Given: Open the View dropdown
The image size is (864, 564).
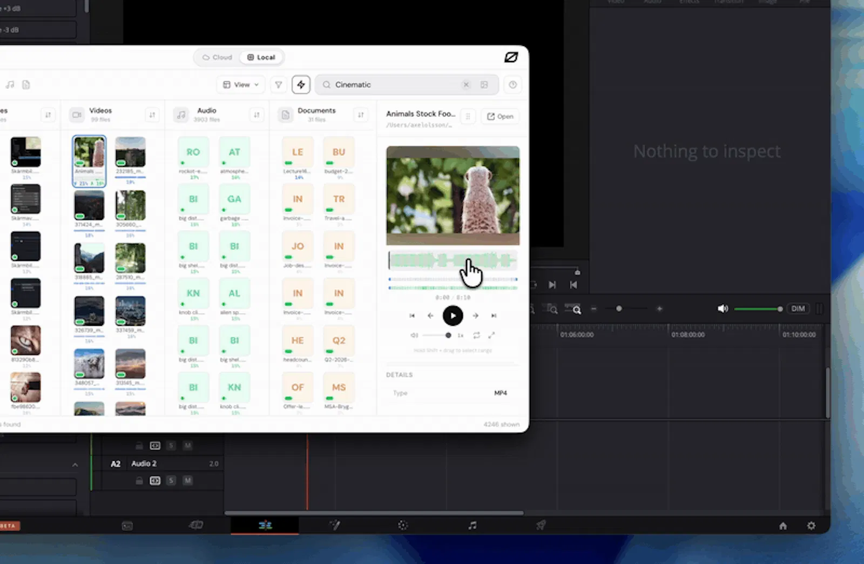Looking at the screenshot, I should point(241,85).
